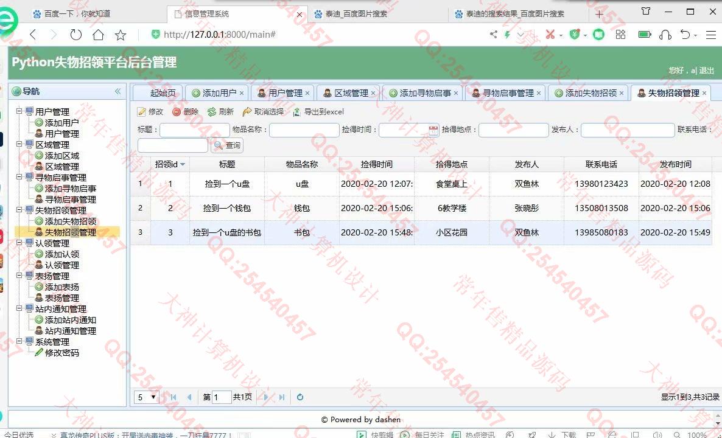Switch to the 起始页 tab
The image size is (722, 438).
158,93
